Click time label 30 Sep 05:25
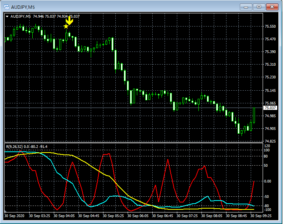 pos(113,216)
